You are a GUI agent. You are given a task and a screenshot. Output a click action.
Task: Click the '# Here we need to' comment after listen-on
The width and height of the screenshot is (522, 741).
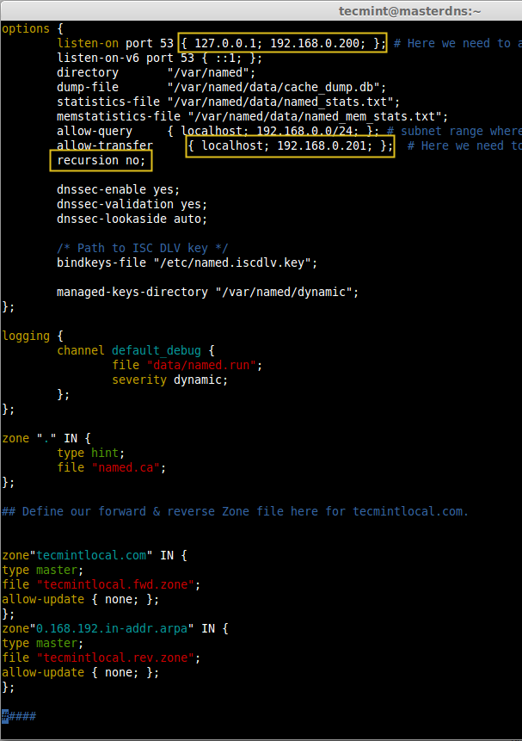tap(458, 44)
